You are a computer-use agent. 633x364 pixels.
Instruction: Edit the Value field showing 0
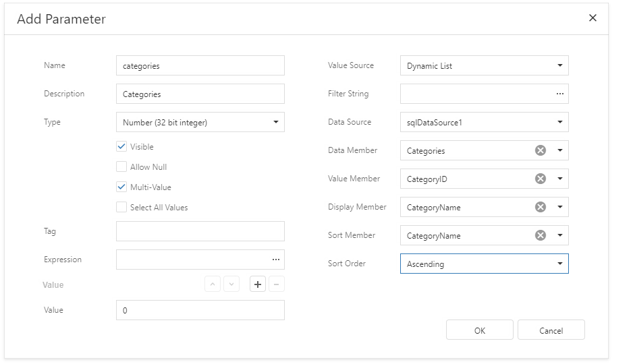coord(200,310)
